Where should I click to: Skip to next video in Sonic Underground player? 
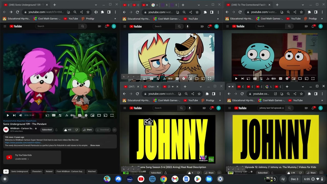pyautogui.click(x=14, y=115)
